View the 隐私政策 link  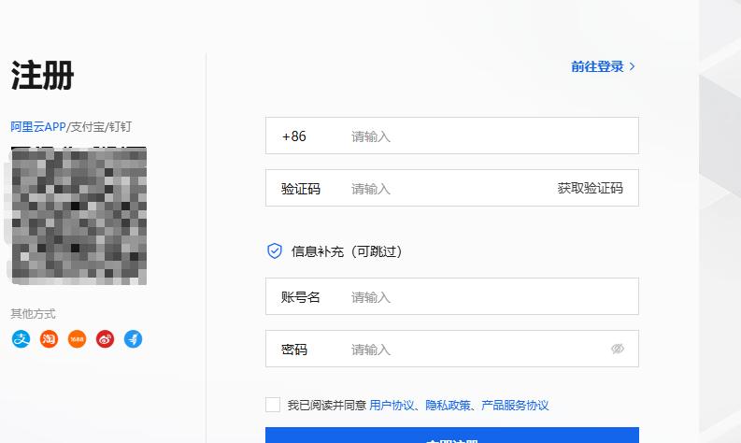pos(446,406)
